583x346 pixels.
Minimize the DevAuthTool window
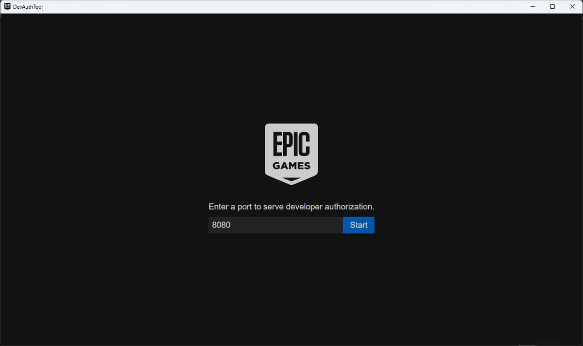coord(532,6)
